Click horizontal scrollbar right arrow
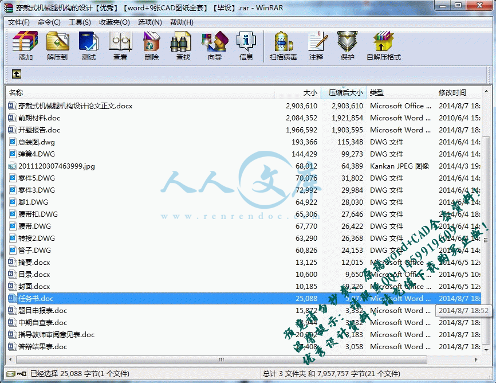Image resolution: width=496 pixels, height=383 pixels. (x=477, y=359)
